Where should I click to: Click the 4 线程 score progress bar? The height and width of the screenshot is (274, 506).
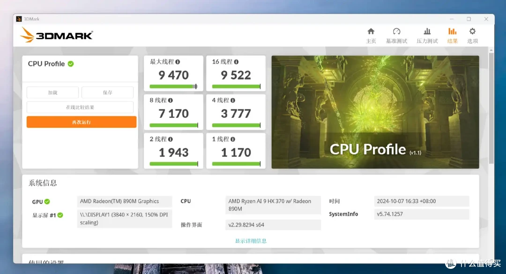coord(236,125)
